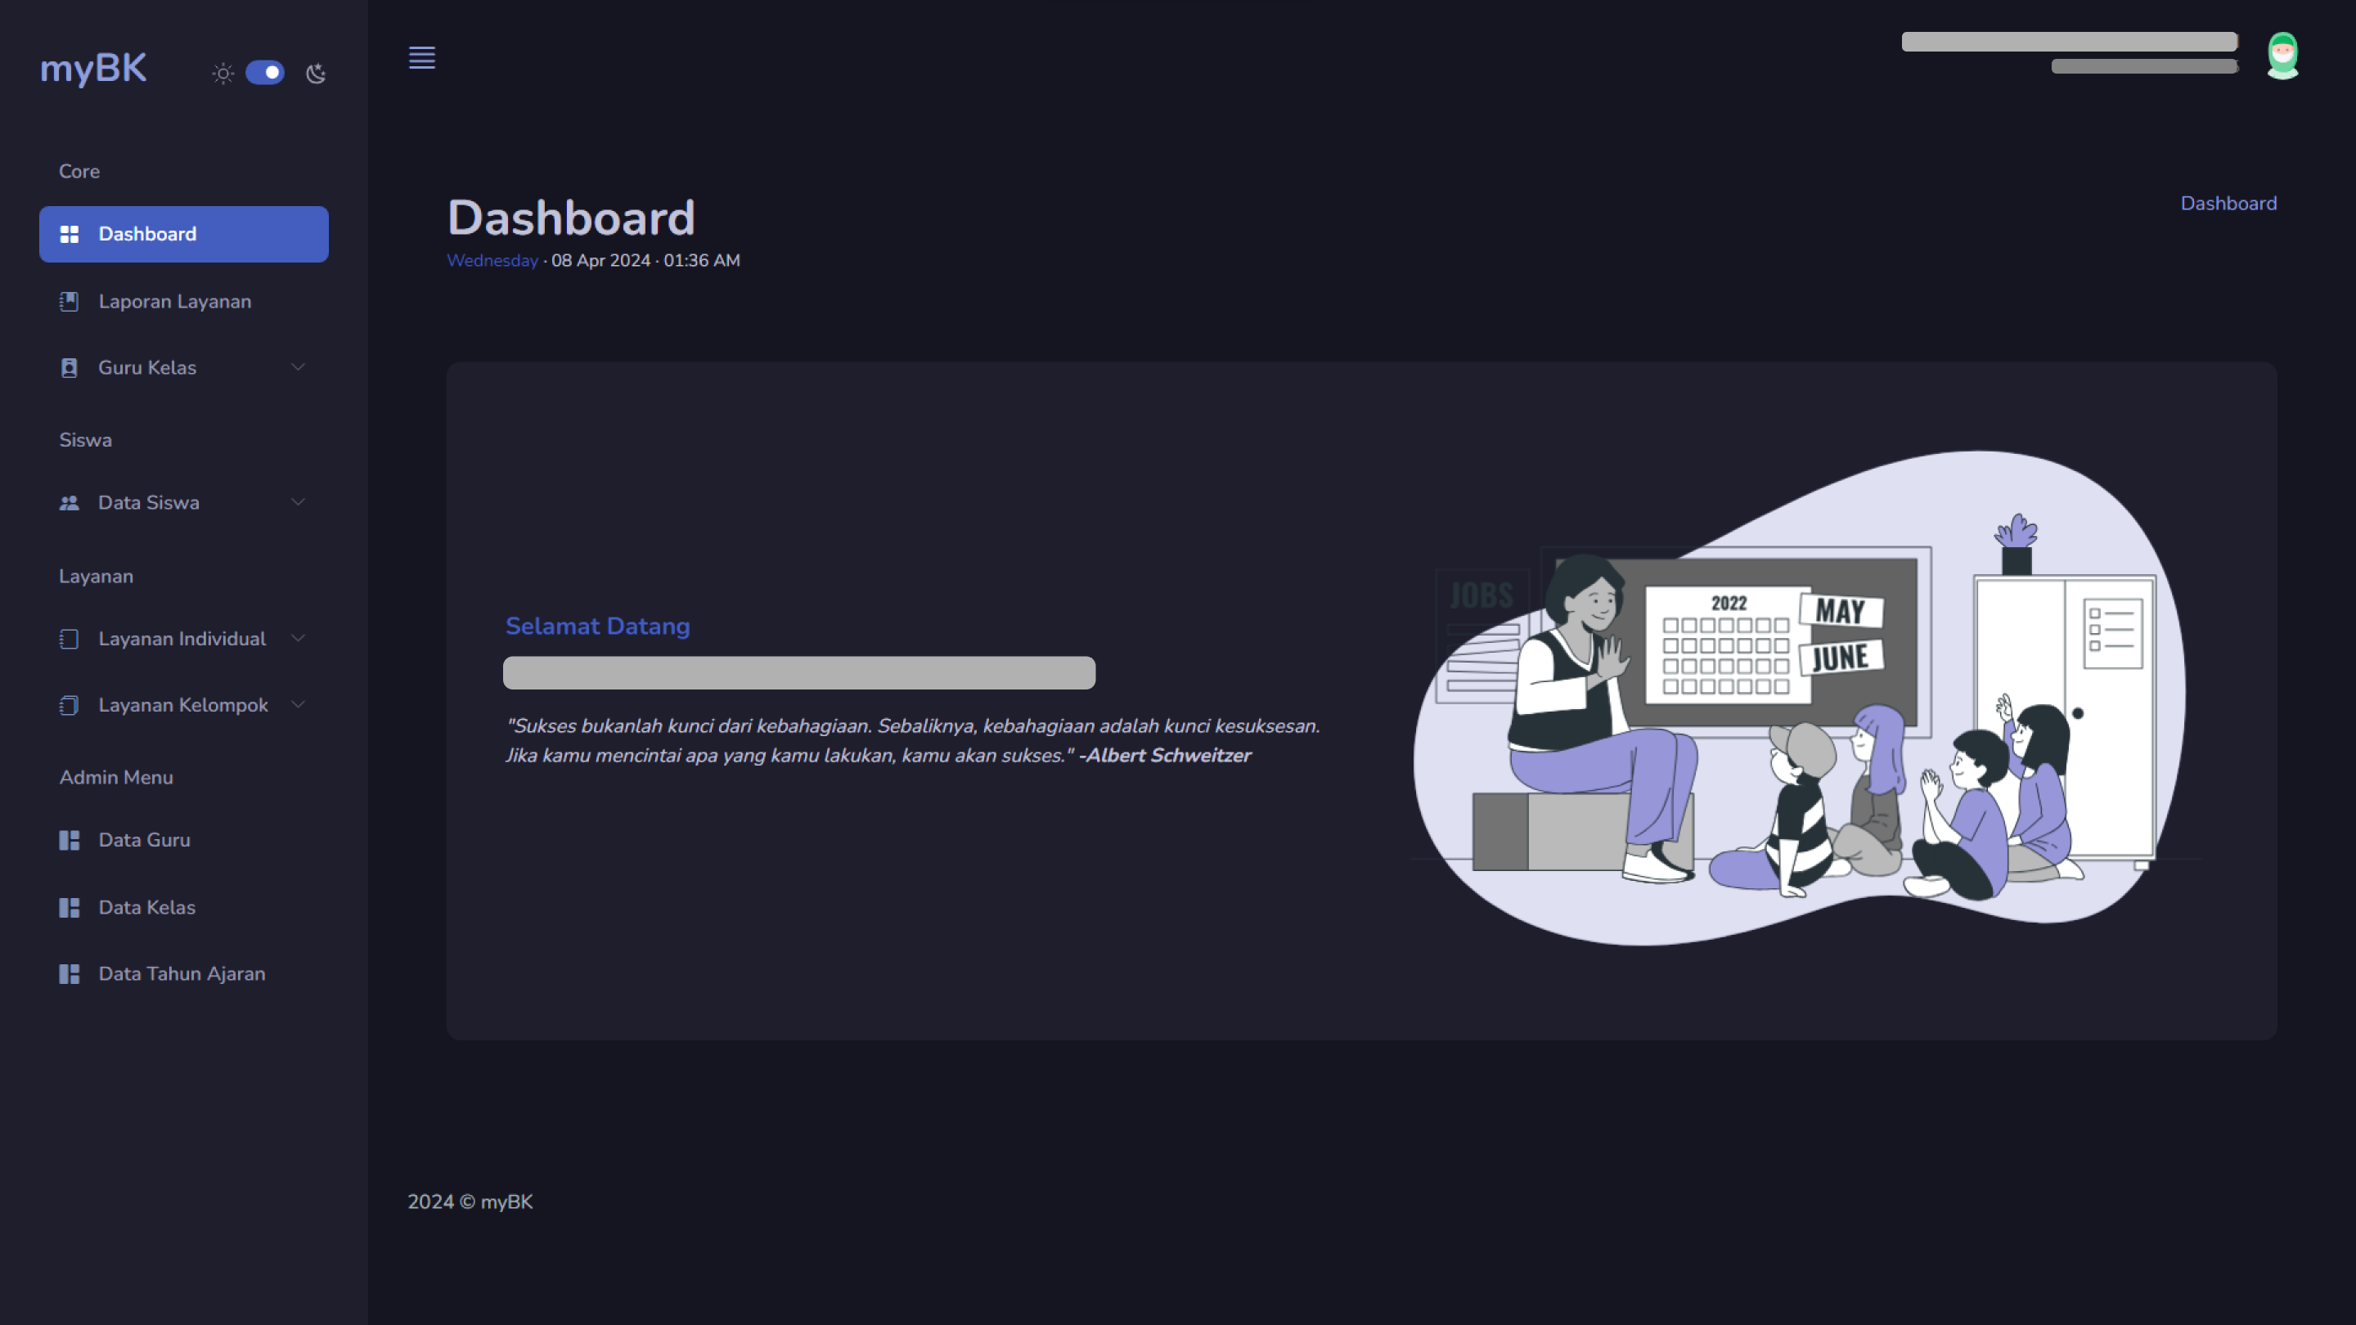Click the Layanan Individual sidebar icon
Screen dimensions: 2356x1325
pyautogui.click(x=70, y=637)
